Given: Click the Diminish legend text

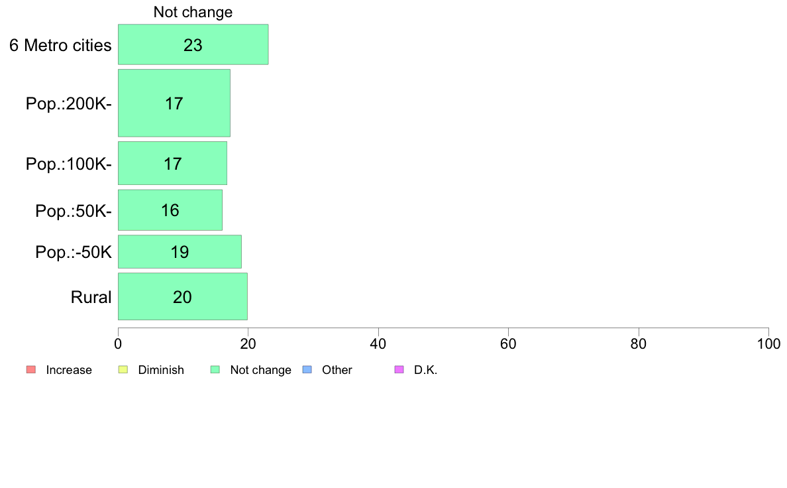Looking at the screenshot, I should pos(161,370).
